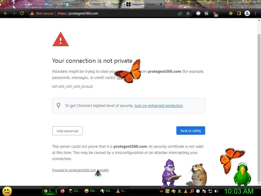Open the pink-blue striped round extension icon
Viewport: 261px width, 196px height.
[198, 13]
